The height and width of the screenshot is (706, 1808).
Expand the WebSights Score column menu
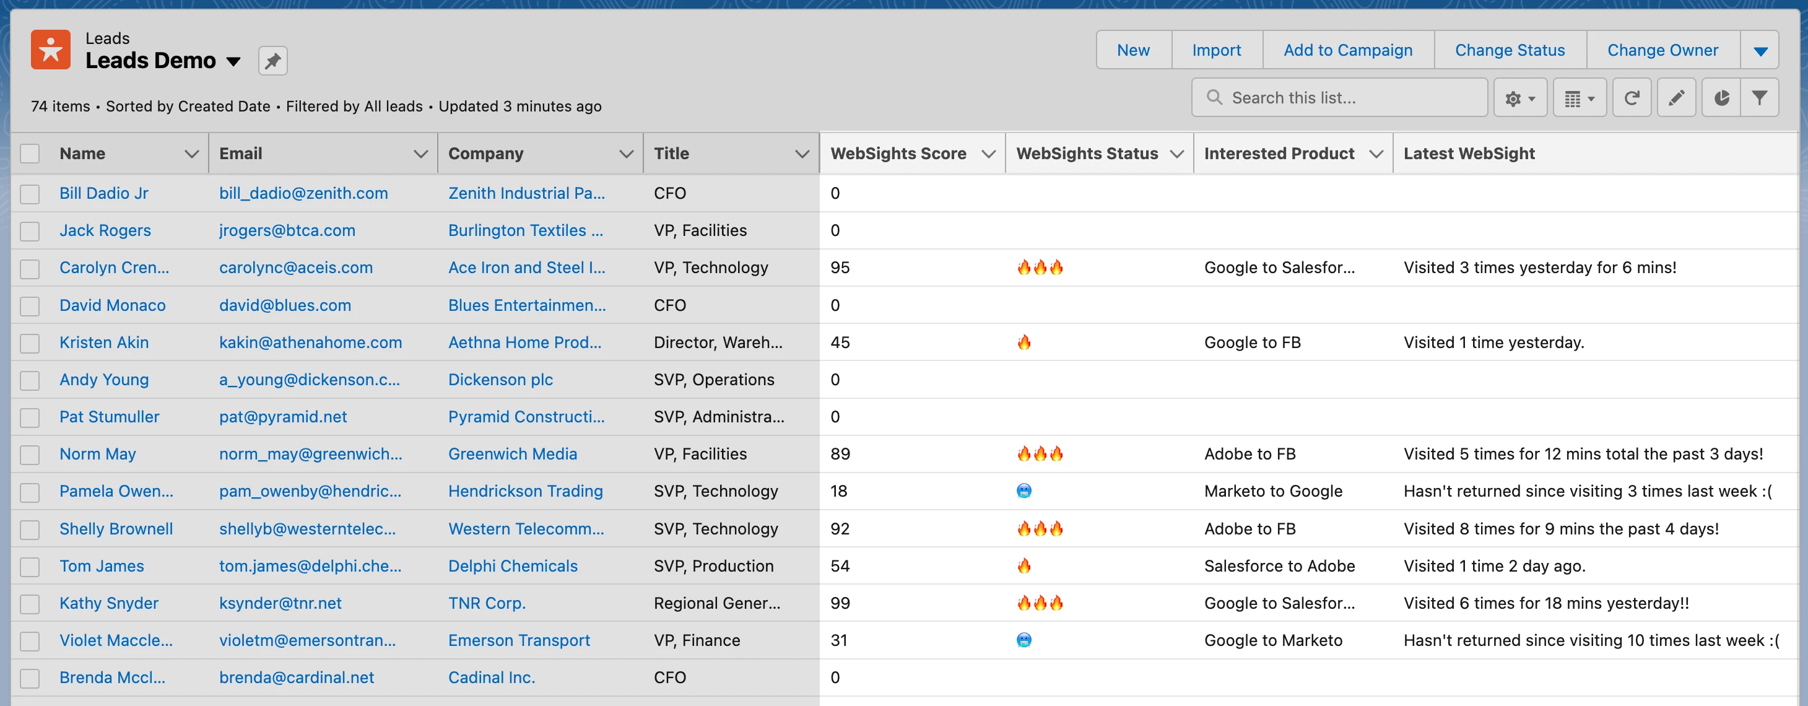pyautogui.click(x=988, y=154)
